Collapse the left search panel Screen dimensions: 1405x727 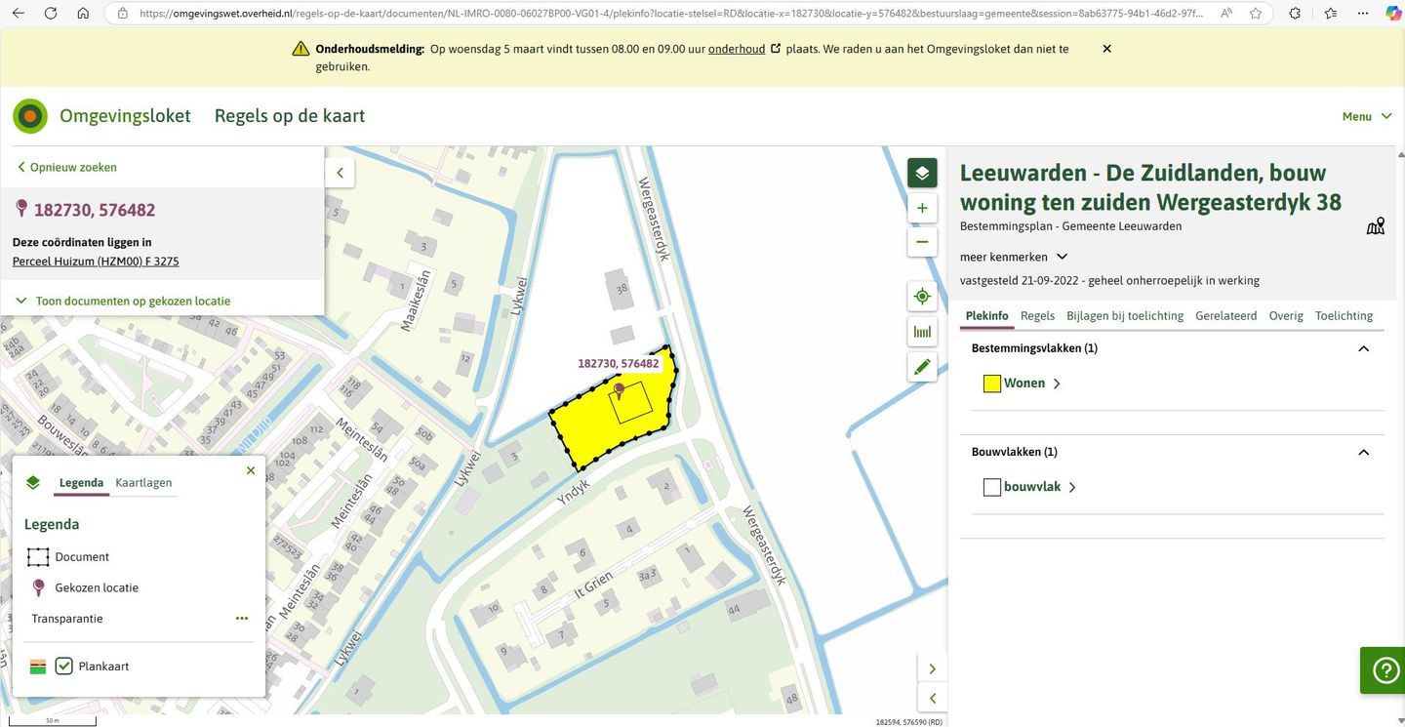[341, 173]
